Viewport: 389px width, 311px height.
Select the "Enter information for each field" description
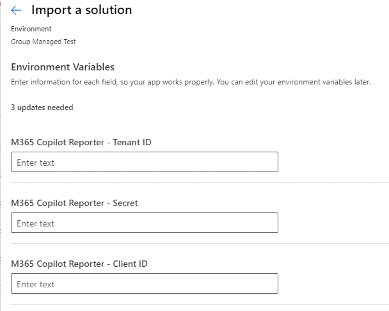191,82
